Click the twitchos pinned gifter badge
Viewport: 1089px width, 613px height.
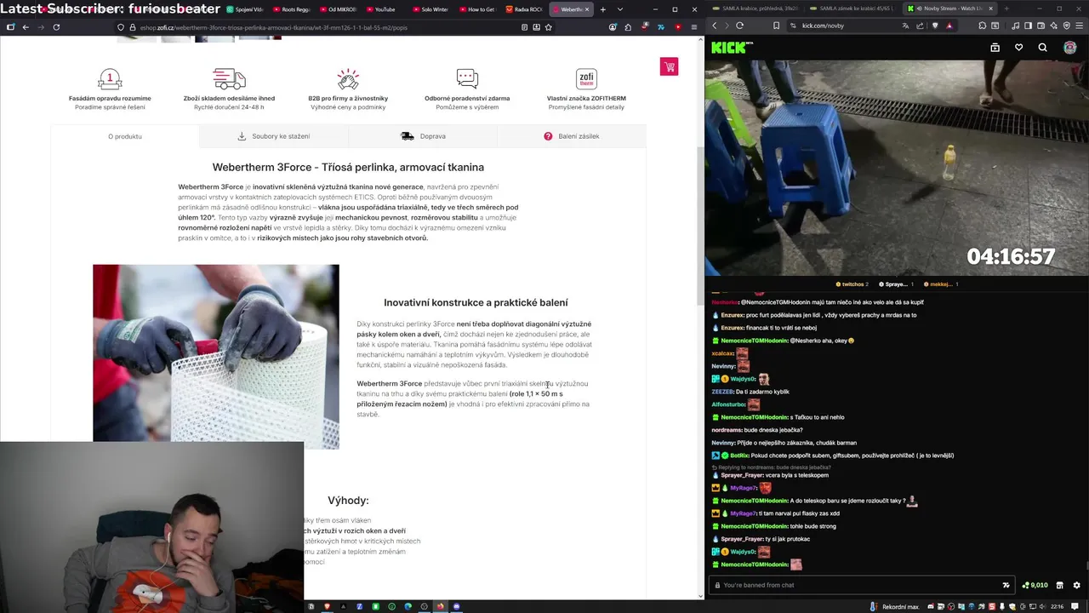click(852, 284)
